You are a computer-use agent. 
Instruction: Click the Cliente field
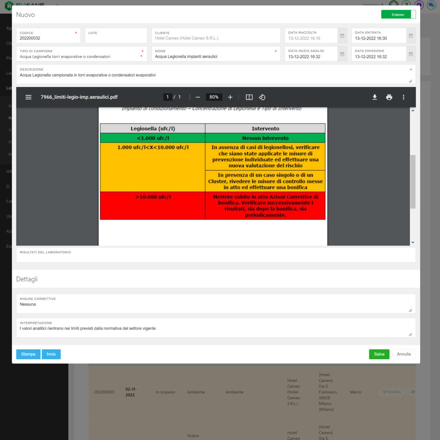coord(216,36)
